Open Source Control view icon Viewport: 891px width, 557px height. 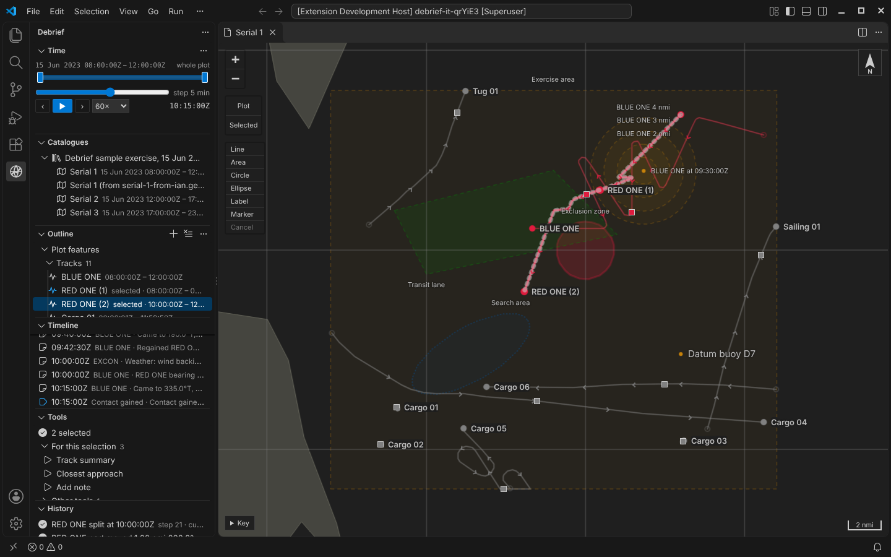click(16, 90)
